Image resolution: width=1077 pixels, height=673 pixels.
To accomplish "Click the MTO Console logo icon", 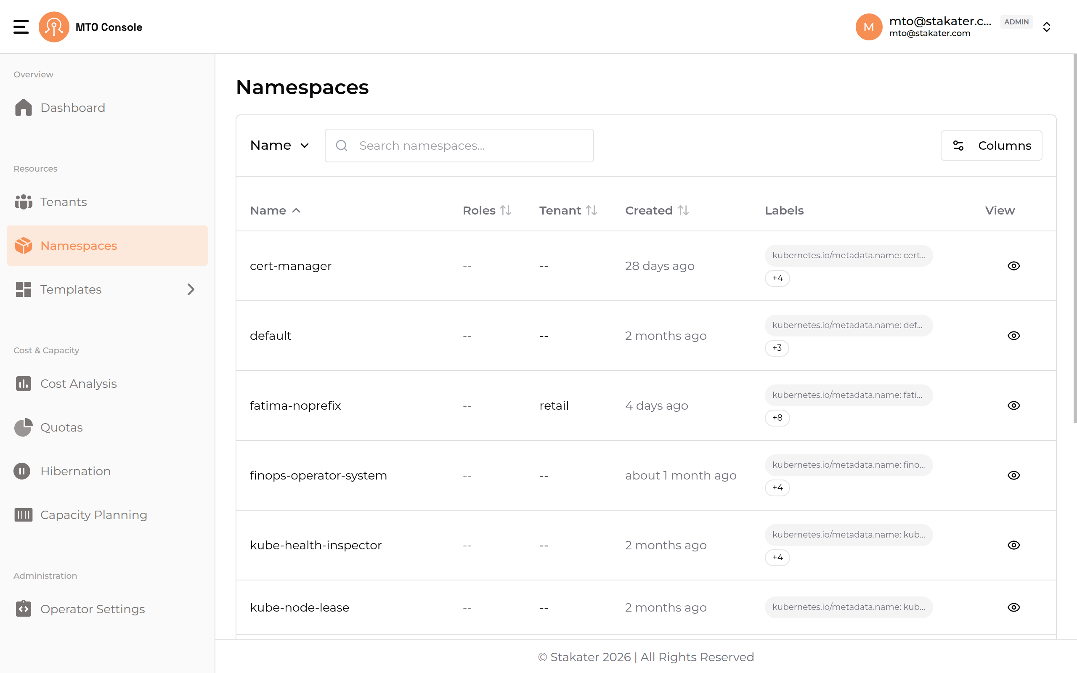I will point(54,26).
